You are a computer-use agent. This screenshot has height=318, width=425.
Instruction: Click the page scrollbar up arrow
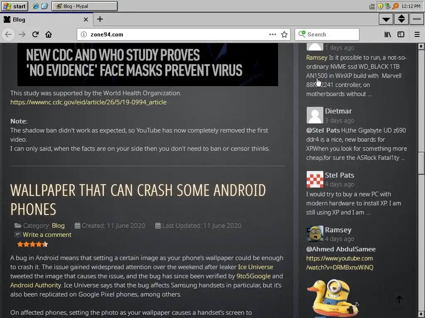(421, 46)
